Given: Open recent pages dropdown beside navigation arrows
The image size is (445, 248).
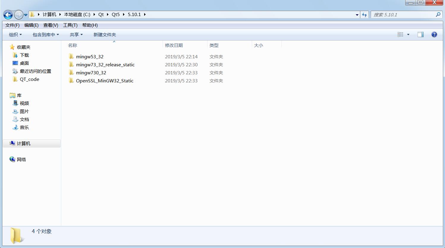Looking at the screenshot, I should [26, 15].
